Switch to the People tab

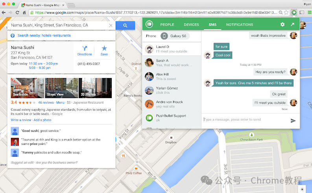point(167,24)
